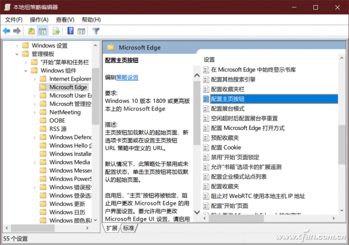The image size is (349, 245).
Task: Select 配置主页按钮 policy setting
Action: pyautogui.click(x=271, y=99)
